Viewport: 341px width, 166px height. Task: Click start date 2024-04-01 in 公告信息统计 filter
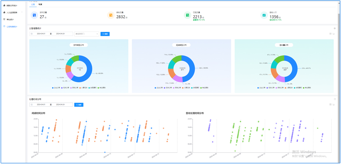pos(41,34)
